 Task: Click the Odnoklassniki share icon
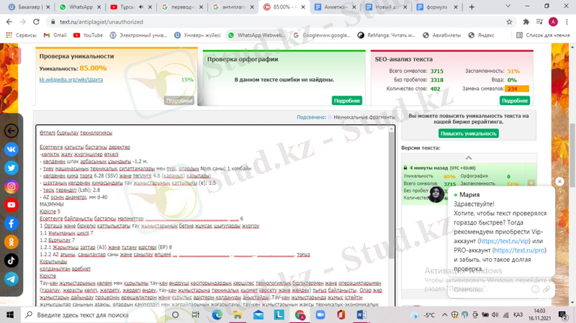(x=12, y=242)
